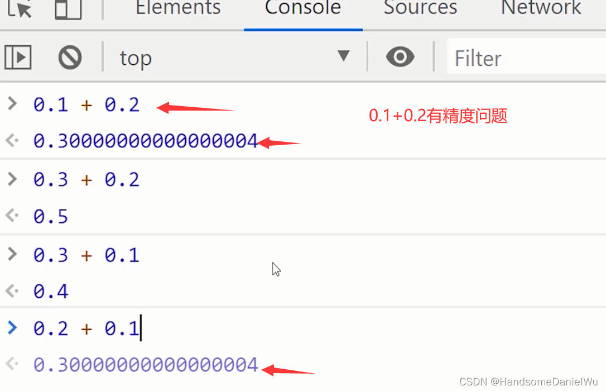Clear the console with the no-entry icon
Screen dimensions: 606x391
tap(70, 57)
